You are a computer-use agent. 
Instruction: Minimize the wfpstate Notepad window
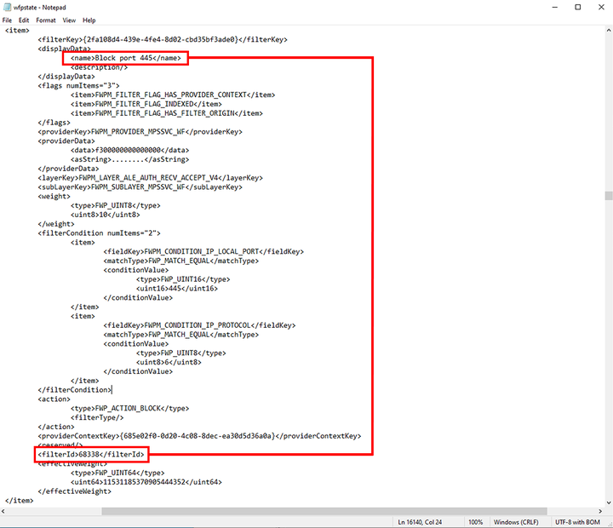pos(555,7)
